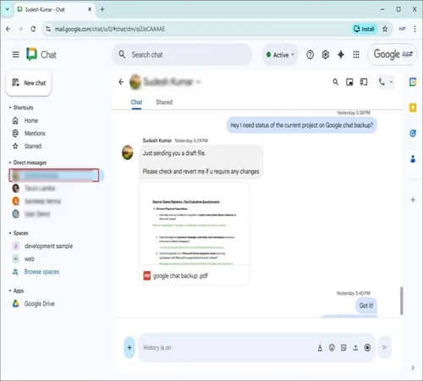Open the Chrome three-dot menu
Screen dimensions: 423x381
pos(415,29)
